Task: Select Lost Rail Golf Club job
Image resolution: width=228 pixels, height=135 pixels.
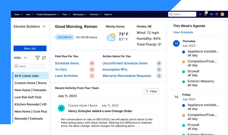Action: 28,97
